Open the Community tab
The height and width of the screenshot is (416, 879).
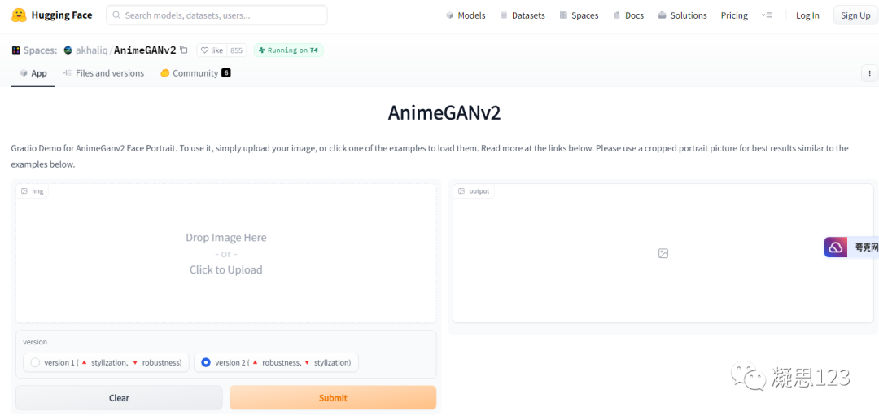pyautogui.click(x=195, y=73)
